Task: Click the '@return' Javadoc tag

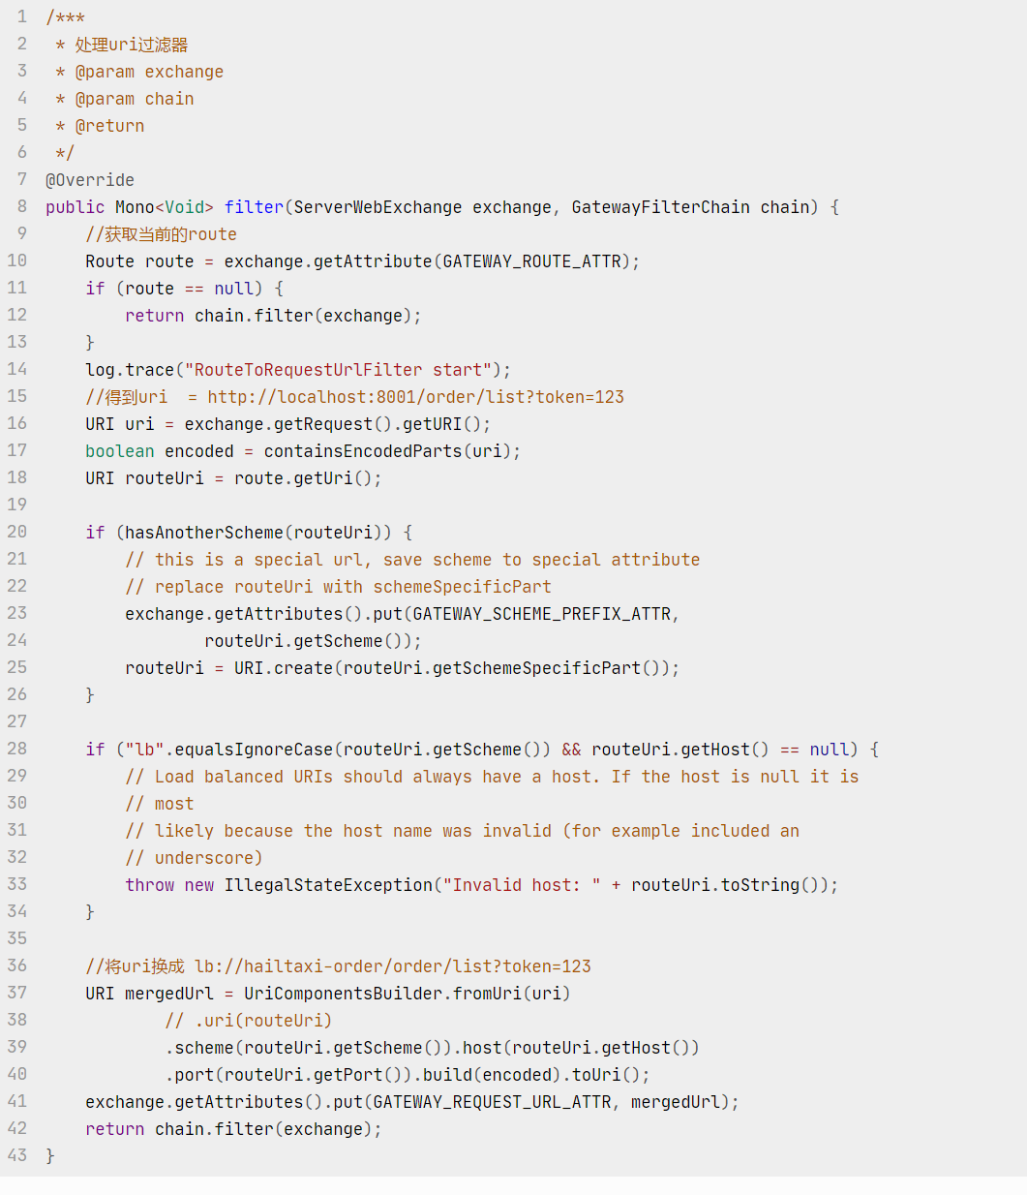Action: click(x=109, y=126)
